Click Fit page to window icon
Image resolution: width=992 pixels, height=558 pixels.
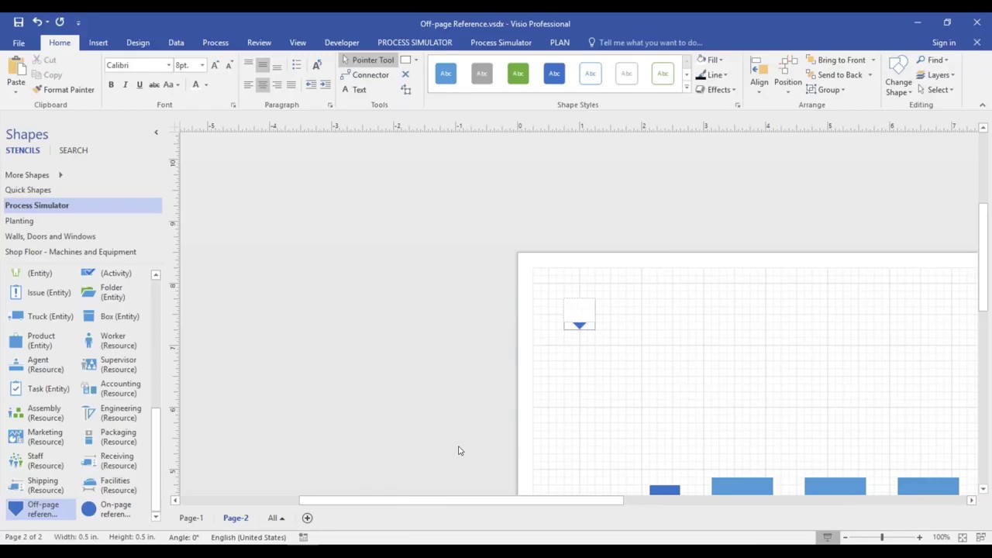pyautogui.click(x=962, y=537)
